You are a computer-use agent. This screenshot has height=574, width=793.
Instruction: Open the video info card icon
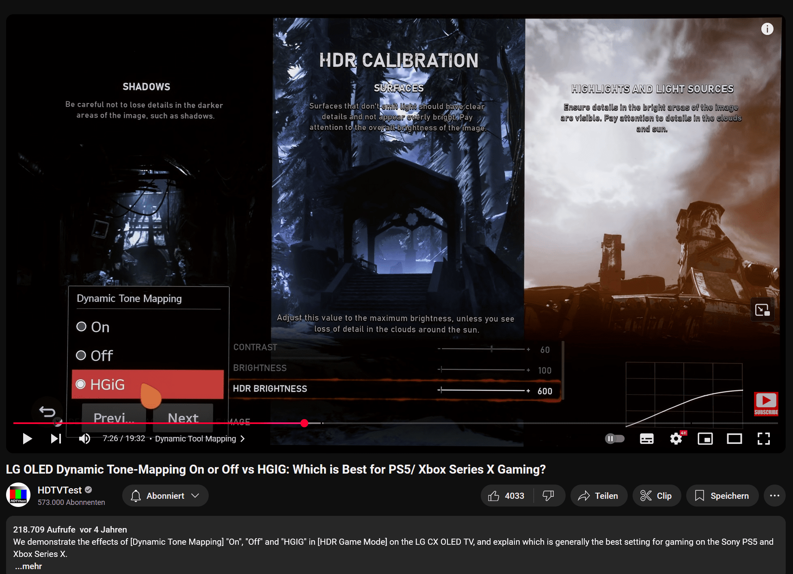(x=767, y=29)
